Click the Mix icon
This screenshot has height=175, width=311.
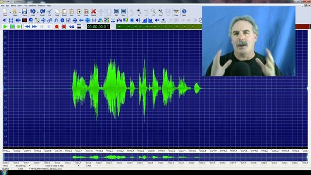79,12
